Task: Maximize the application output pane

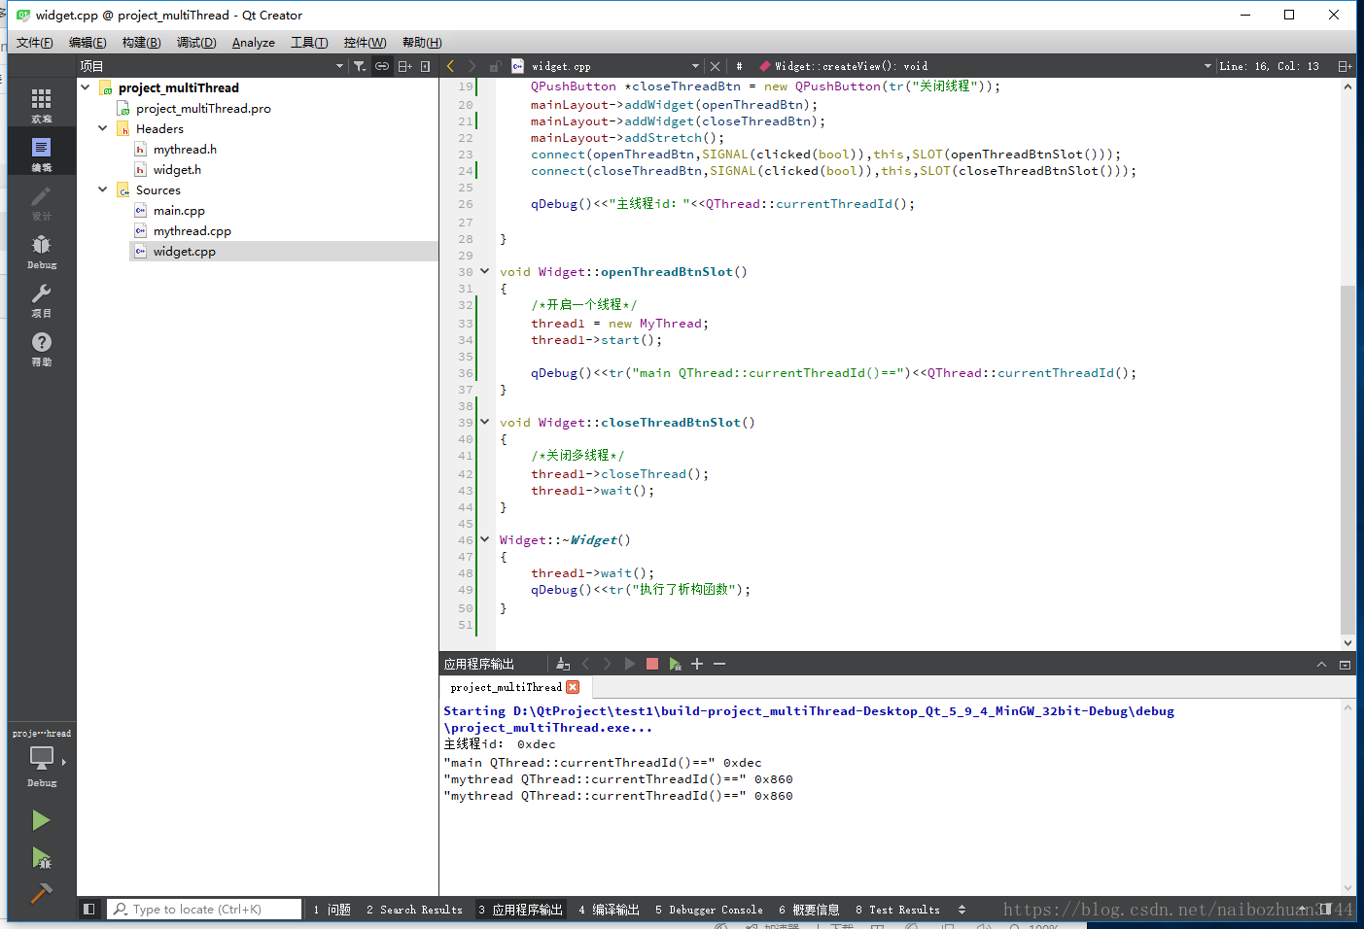Action: pyautogui.click(x=1321, y=665)
